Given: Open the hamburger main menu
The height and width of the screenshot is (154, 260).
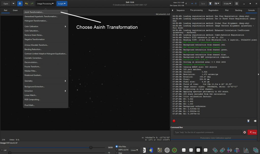Looking at the screenshot, I should point(237,4).
